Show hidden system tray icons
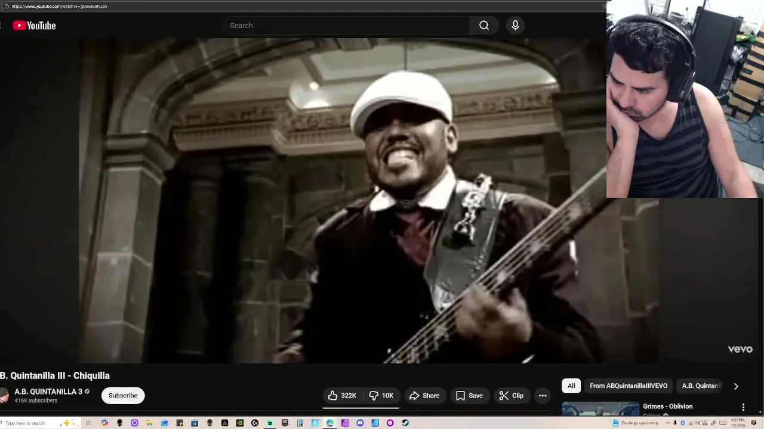Viewport: 764px width, 429px height. (668, 423)
